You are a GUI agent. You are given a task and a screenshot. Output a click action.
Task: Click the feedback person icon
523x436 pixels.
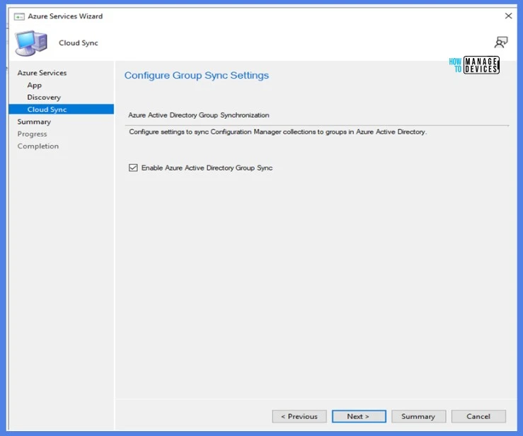click(x=500, y=42)
